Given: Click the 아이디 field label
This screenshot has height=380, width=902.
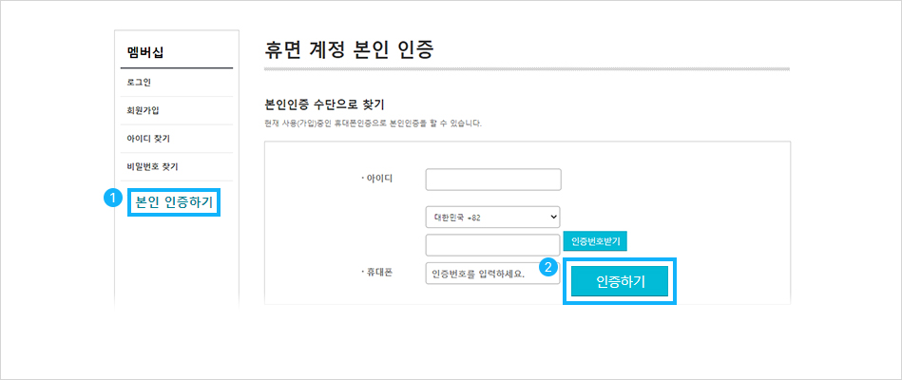Looking at the screenshot, I should tap(377, 179).
